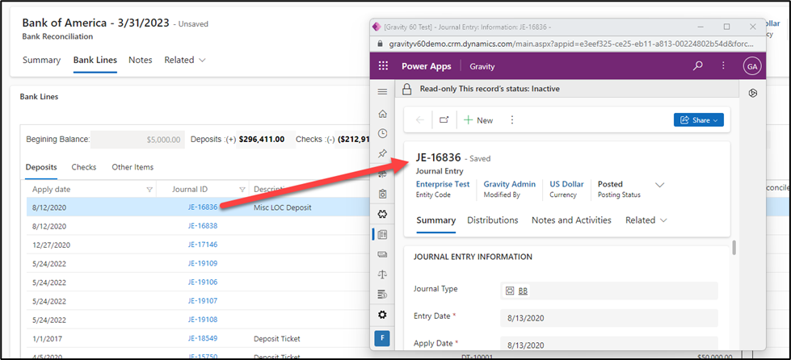Click the Gravity app name in header
Screen dimensions: 791x360
[482, 66]
